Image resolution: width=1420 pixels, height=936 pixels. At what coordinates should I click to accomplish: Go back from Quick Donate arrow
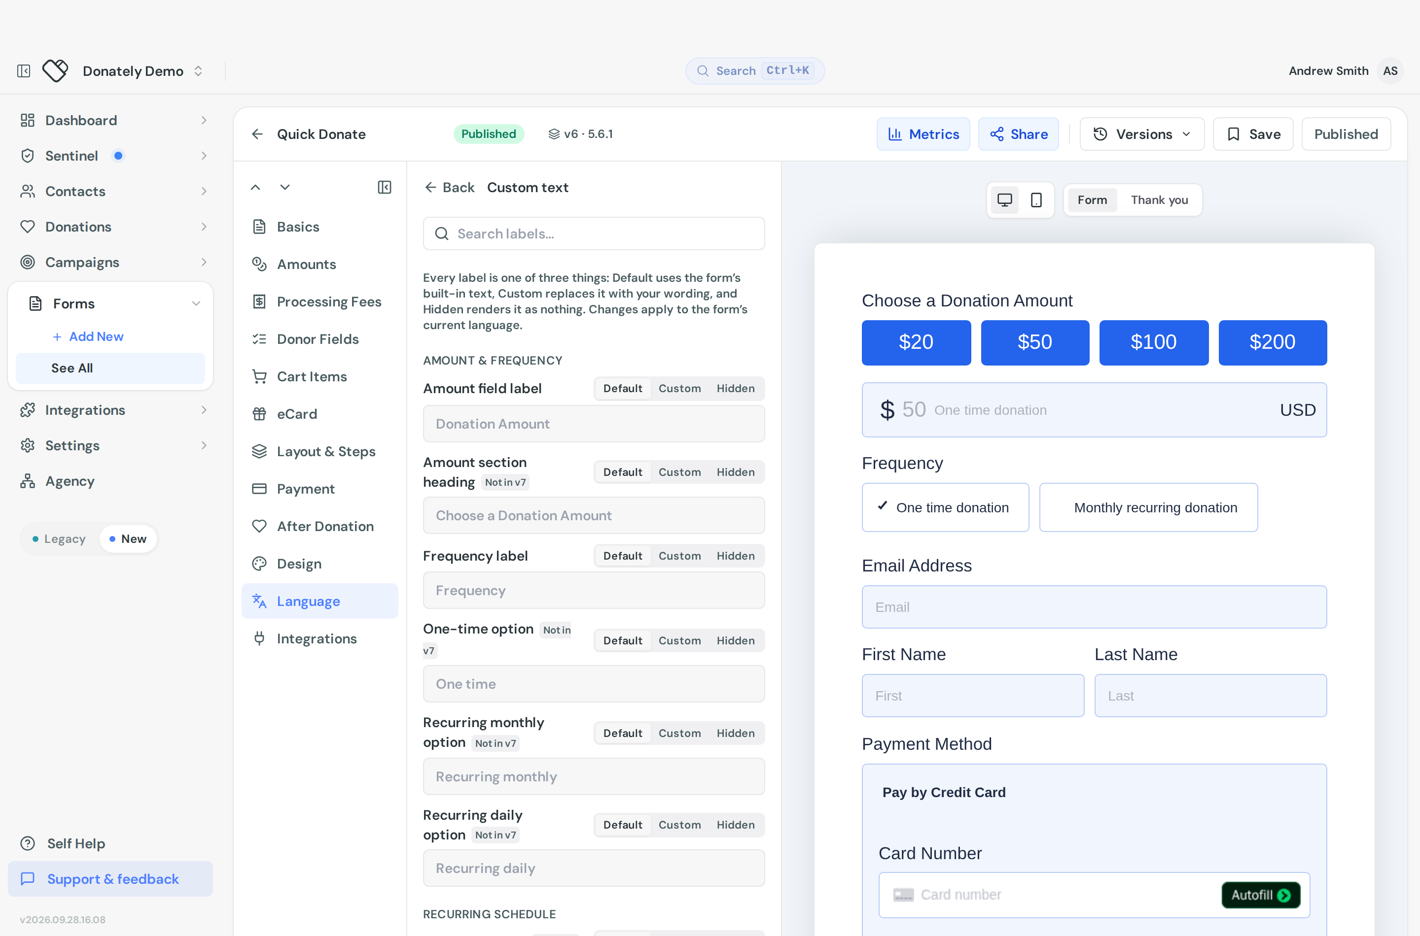[257, 134]
